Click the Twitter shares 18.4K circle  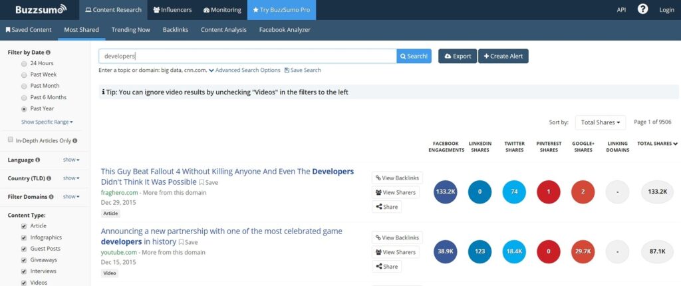tap(514, 252)
